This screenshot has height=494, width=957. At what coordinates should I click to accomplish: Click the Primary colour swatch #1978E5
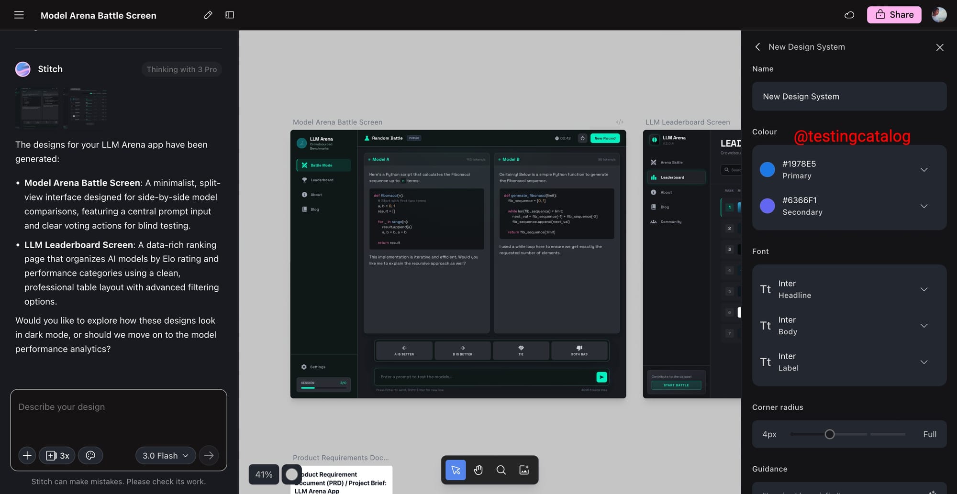tap(768, 170)
